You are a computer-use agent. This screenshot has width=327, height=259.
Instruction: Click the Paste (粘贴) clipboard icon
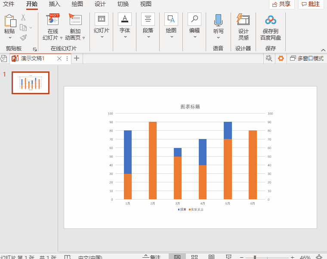point(9,21)
